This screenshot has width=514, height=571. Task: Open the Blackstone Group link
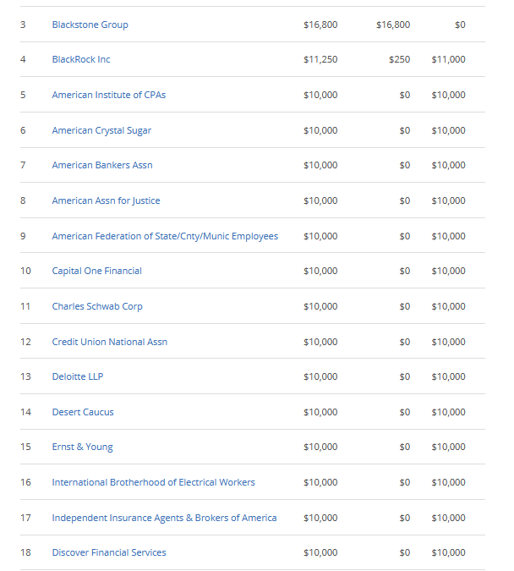click(x=90, y=25)
